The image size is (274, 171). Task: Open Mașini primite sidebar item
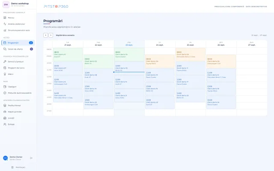18,112
